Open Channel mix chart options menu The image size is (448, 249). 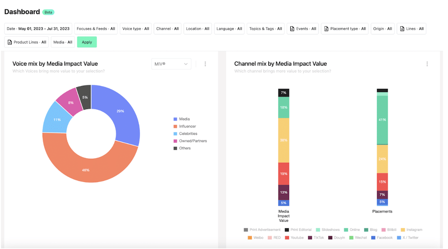tap(427, 64)
